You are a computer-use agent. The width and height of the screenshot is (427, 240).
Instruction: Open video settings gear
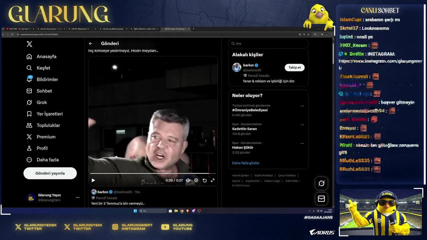pos(196,180)
